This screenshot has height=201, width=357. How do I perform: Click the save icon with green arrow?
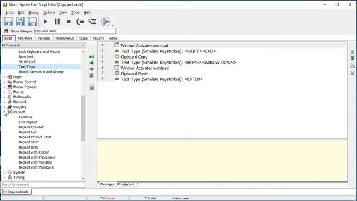point(20,21)
